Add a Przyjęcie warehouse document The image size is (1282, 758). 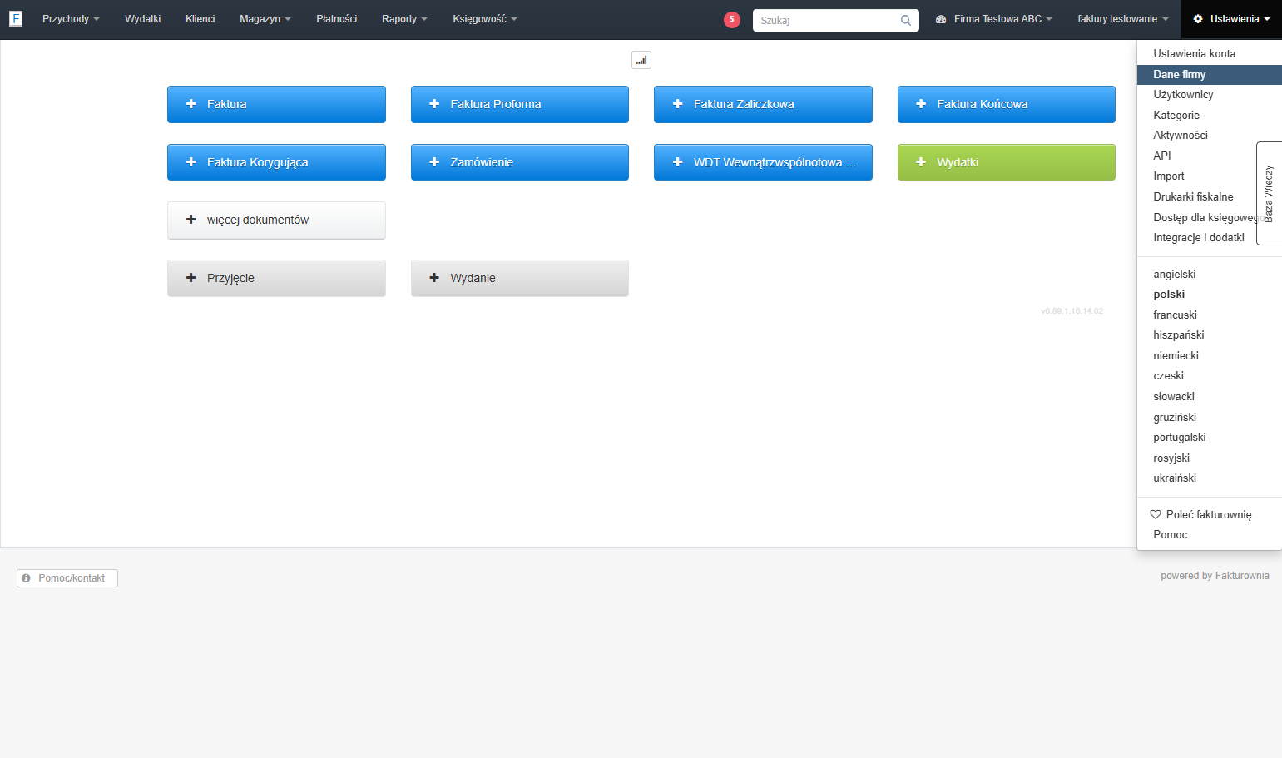point(276,278)
